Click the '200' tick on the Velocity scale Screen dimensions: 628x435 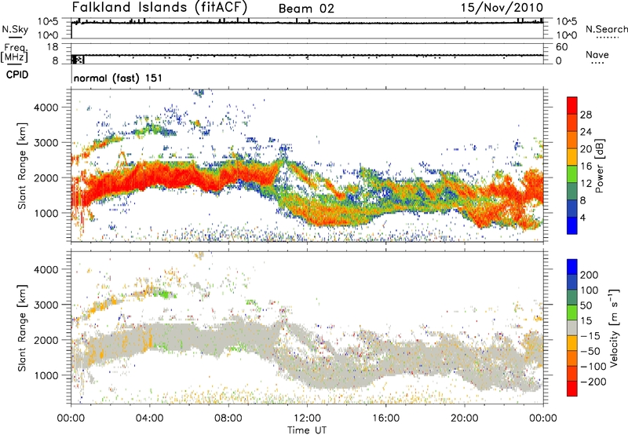590,275
